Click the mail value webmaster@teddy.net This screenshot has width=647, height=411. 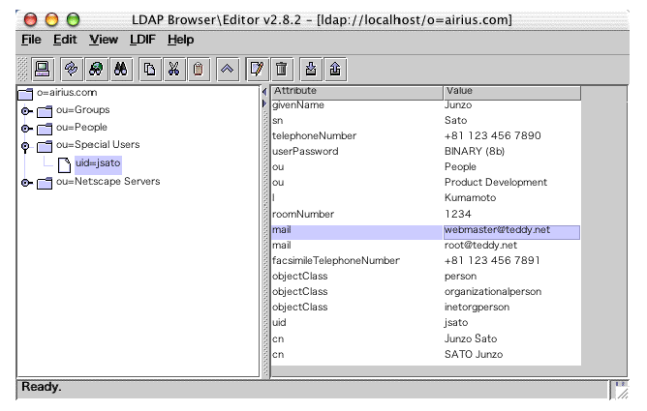pyautogui.click(x=511, y=232)
